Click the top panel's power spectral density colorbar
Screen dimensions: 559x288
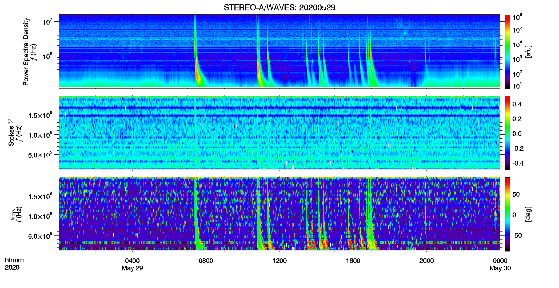point(507,51)
